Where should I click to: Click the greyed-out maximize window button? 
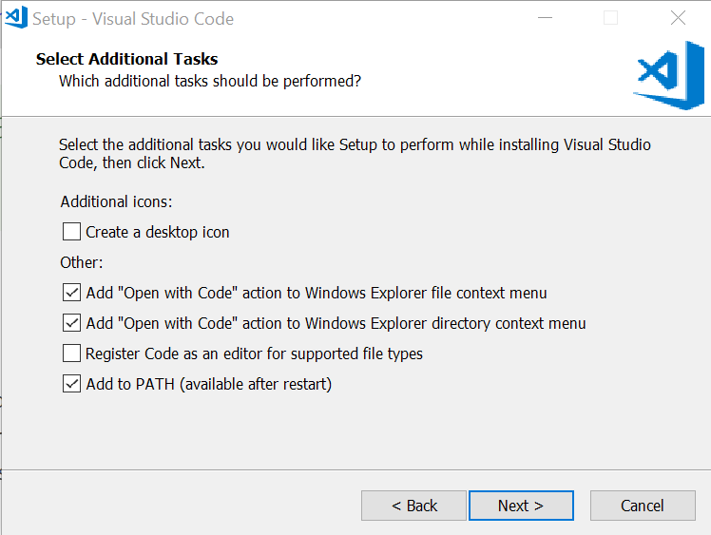coord(611,18)
